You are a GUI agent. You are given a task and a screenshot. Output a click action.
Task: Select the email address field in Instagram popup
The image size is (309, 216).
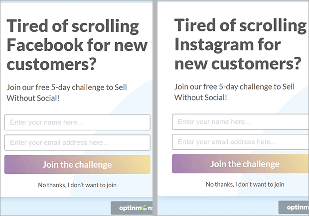click(x=240, y=142)
